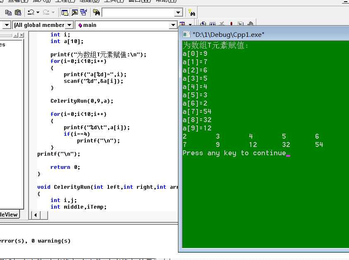This screenshot has height=260, width=349.
Task: Click "Press any key to continue" in console
Action: [234, 153]
